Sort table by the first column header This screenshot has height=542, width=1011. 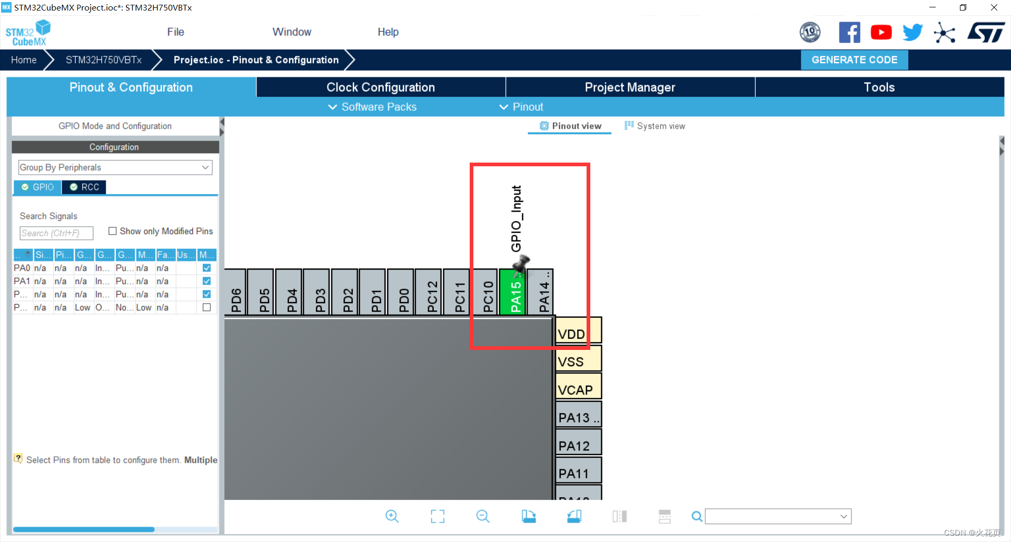(23, 255)
